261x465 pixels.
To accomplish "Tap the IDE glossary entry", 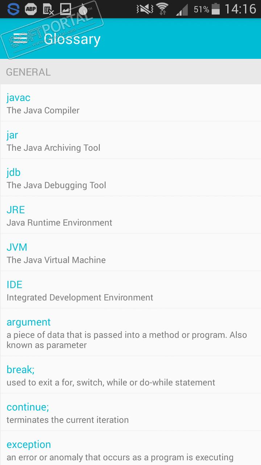I will pyautogui.click(x=130, y=290).
